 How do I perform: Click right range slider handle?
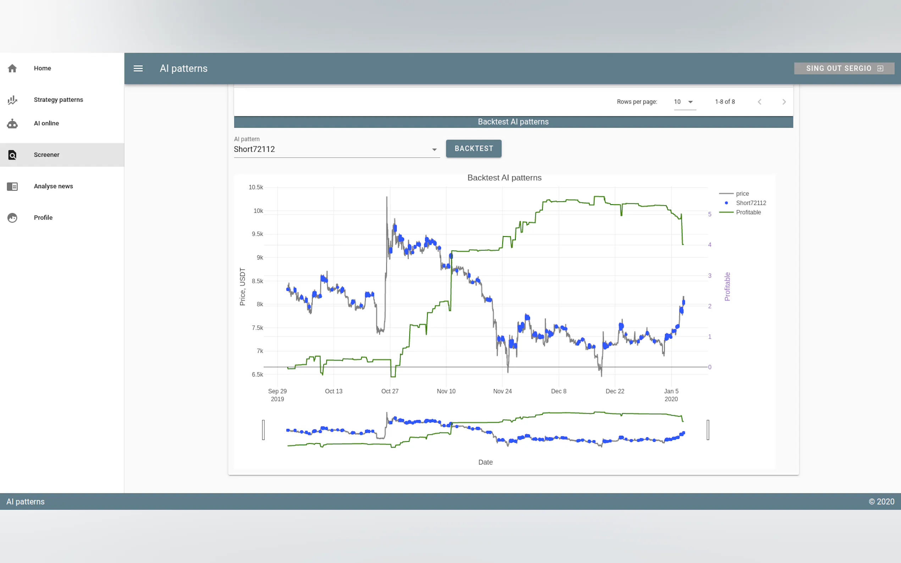[x=708, y=430]
